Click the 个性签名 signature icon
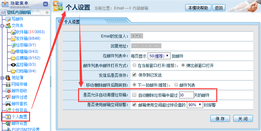Screen dimensions: 261x131 pos(8,110)
